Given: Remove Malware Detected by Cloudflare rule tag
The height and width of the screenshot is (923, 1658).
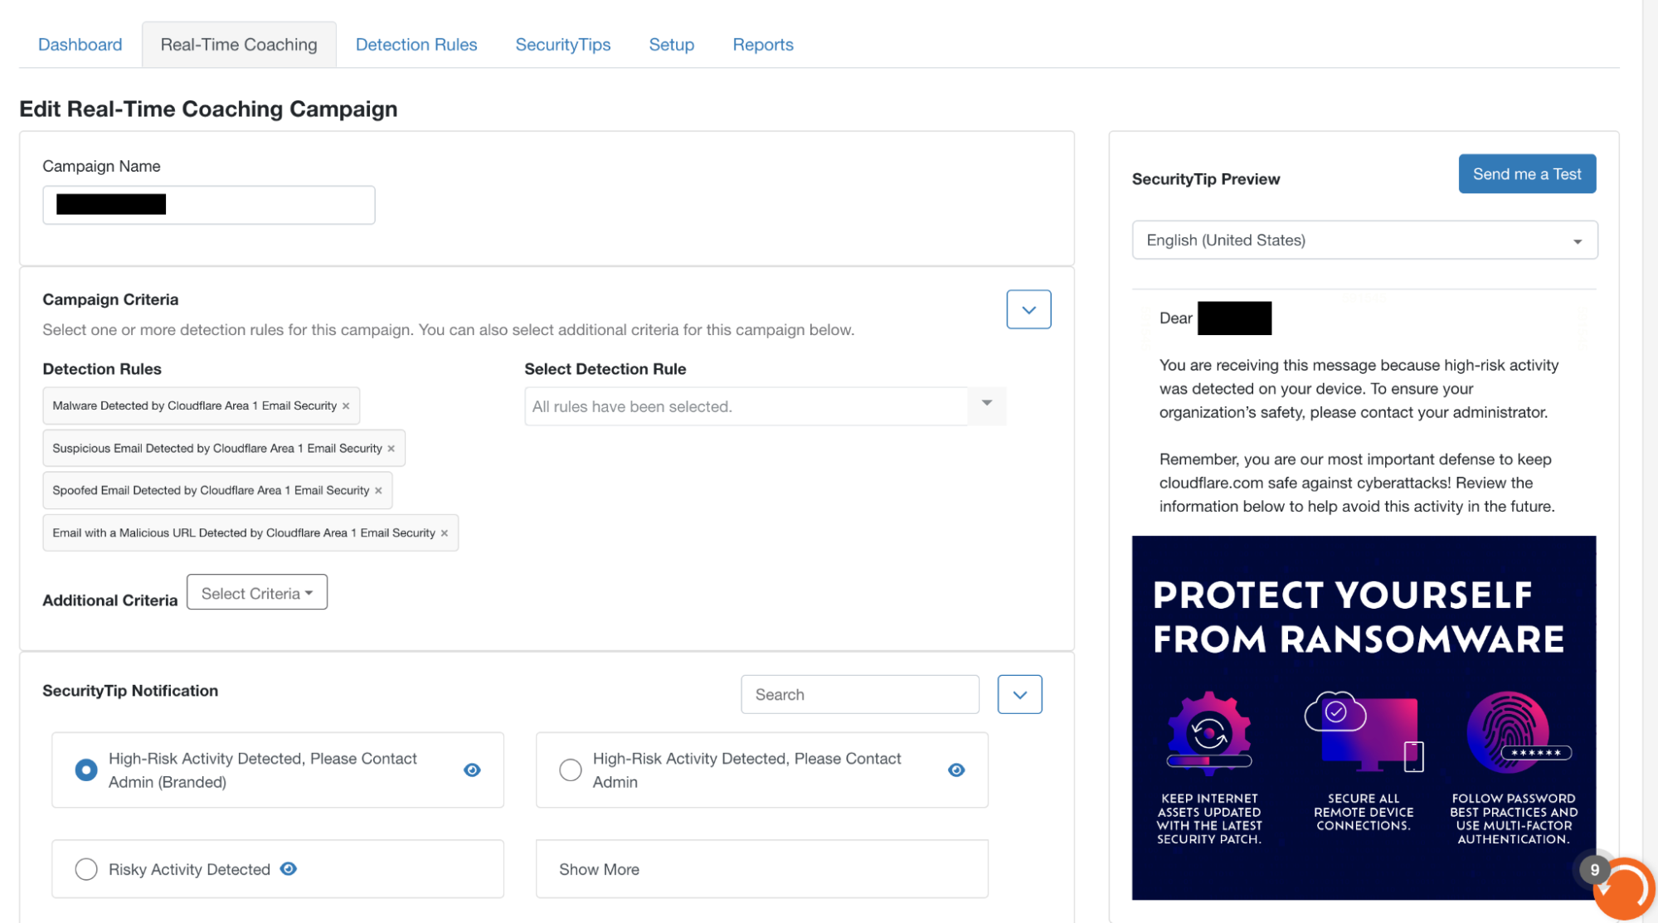Looking at the screenshot, I should click(x=346, y=406).
